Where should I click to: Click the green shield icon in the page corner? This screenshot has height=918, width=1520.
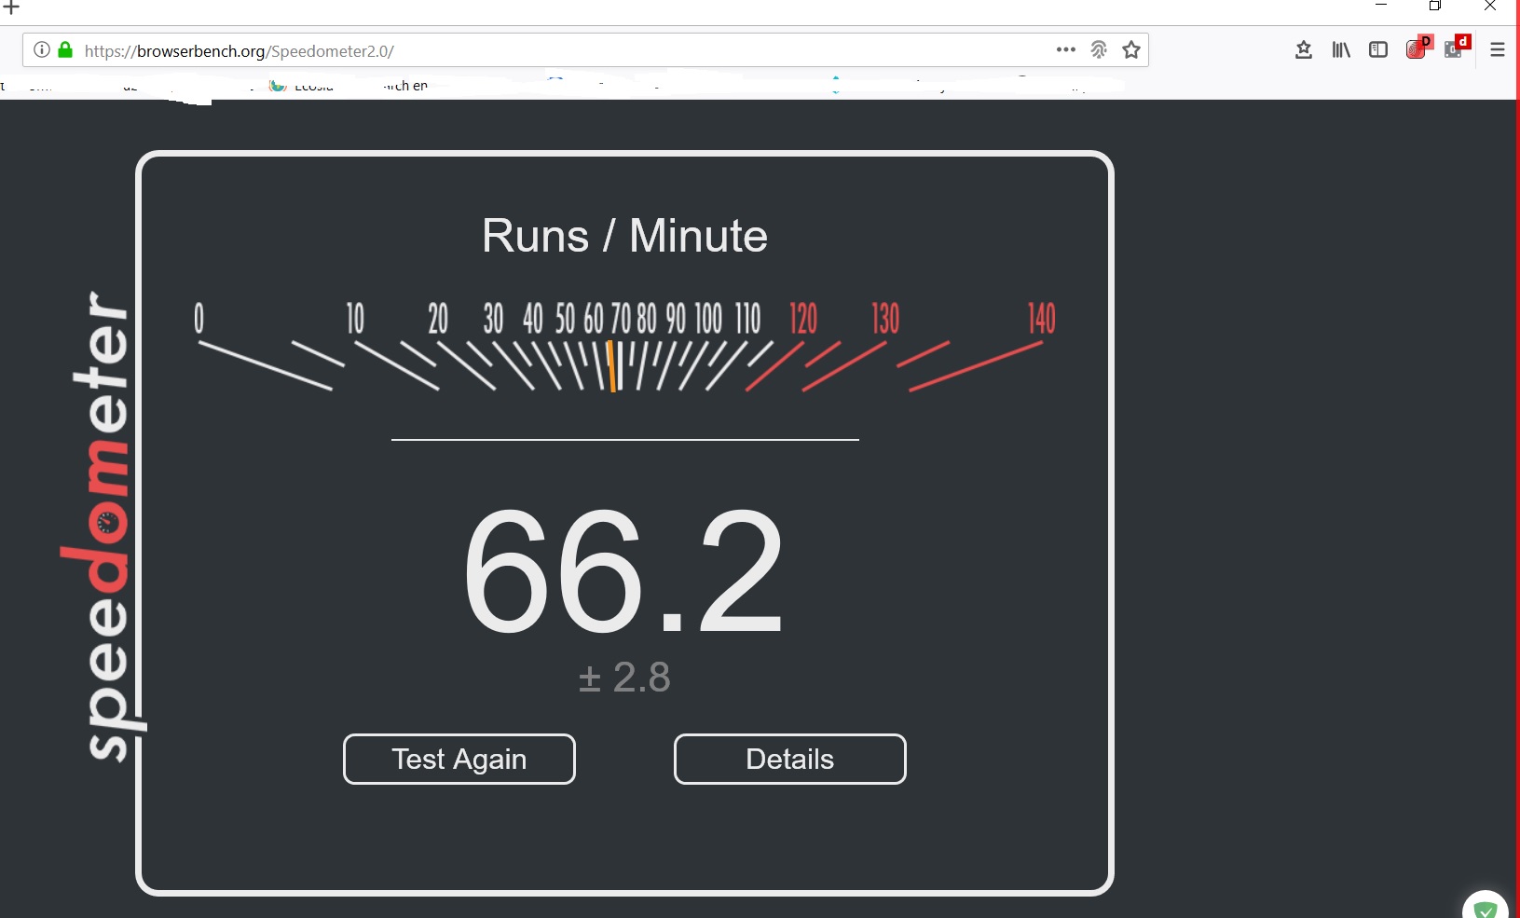click(x=1486, y=908)
